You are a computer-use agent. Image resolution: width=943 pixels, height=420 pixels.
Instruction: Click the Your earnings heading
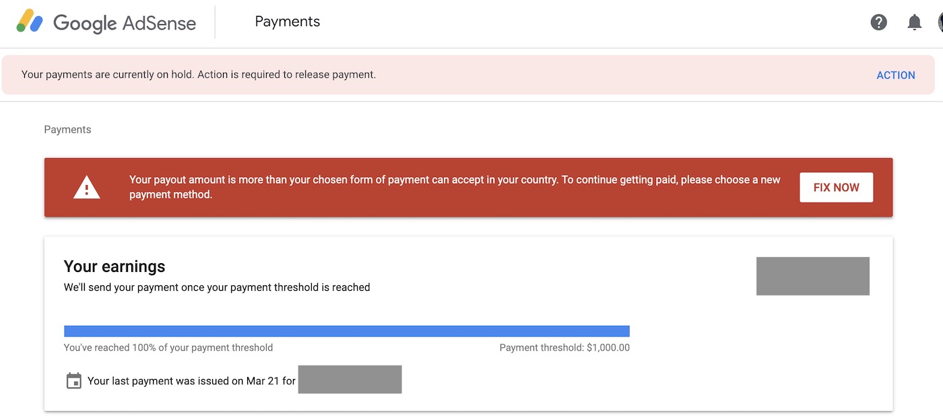pos(115,267)
